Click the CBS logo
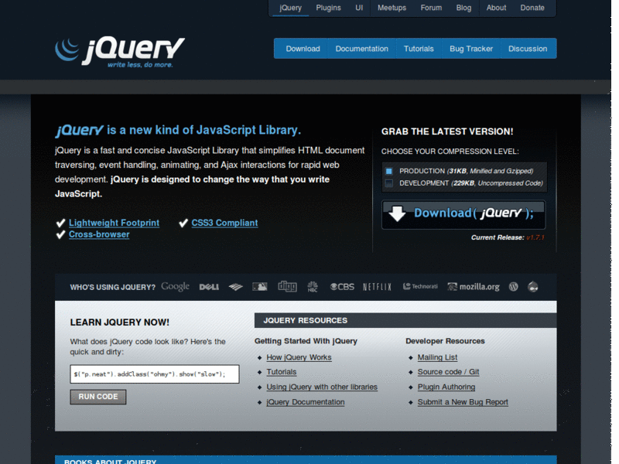This screenshot has width=619, height=464. point(342,287)
